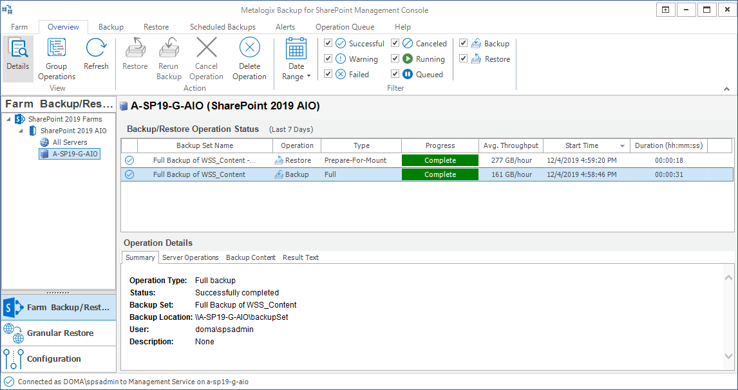Switch to the Backup ribbon tab
738x390 pixels.
(x=111, y=27)
